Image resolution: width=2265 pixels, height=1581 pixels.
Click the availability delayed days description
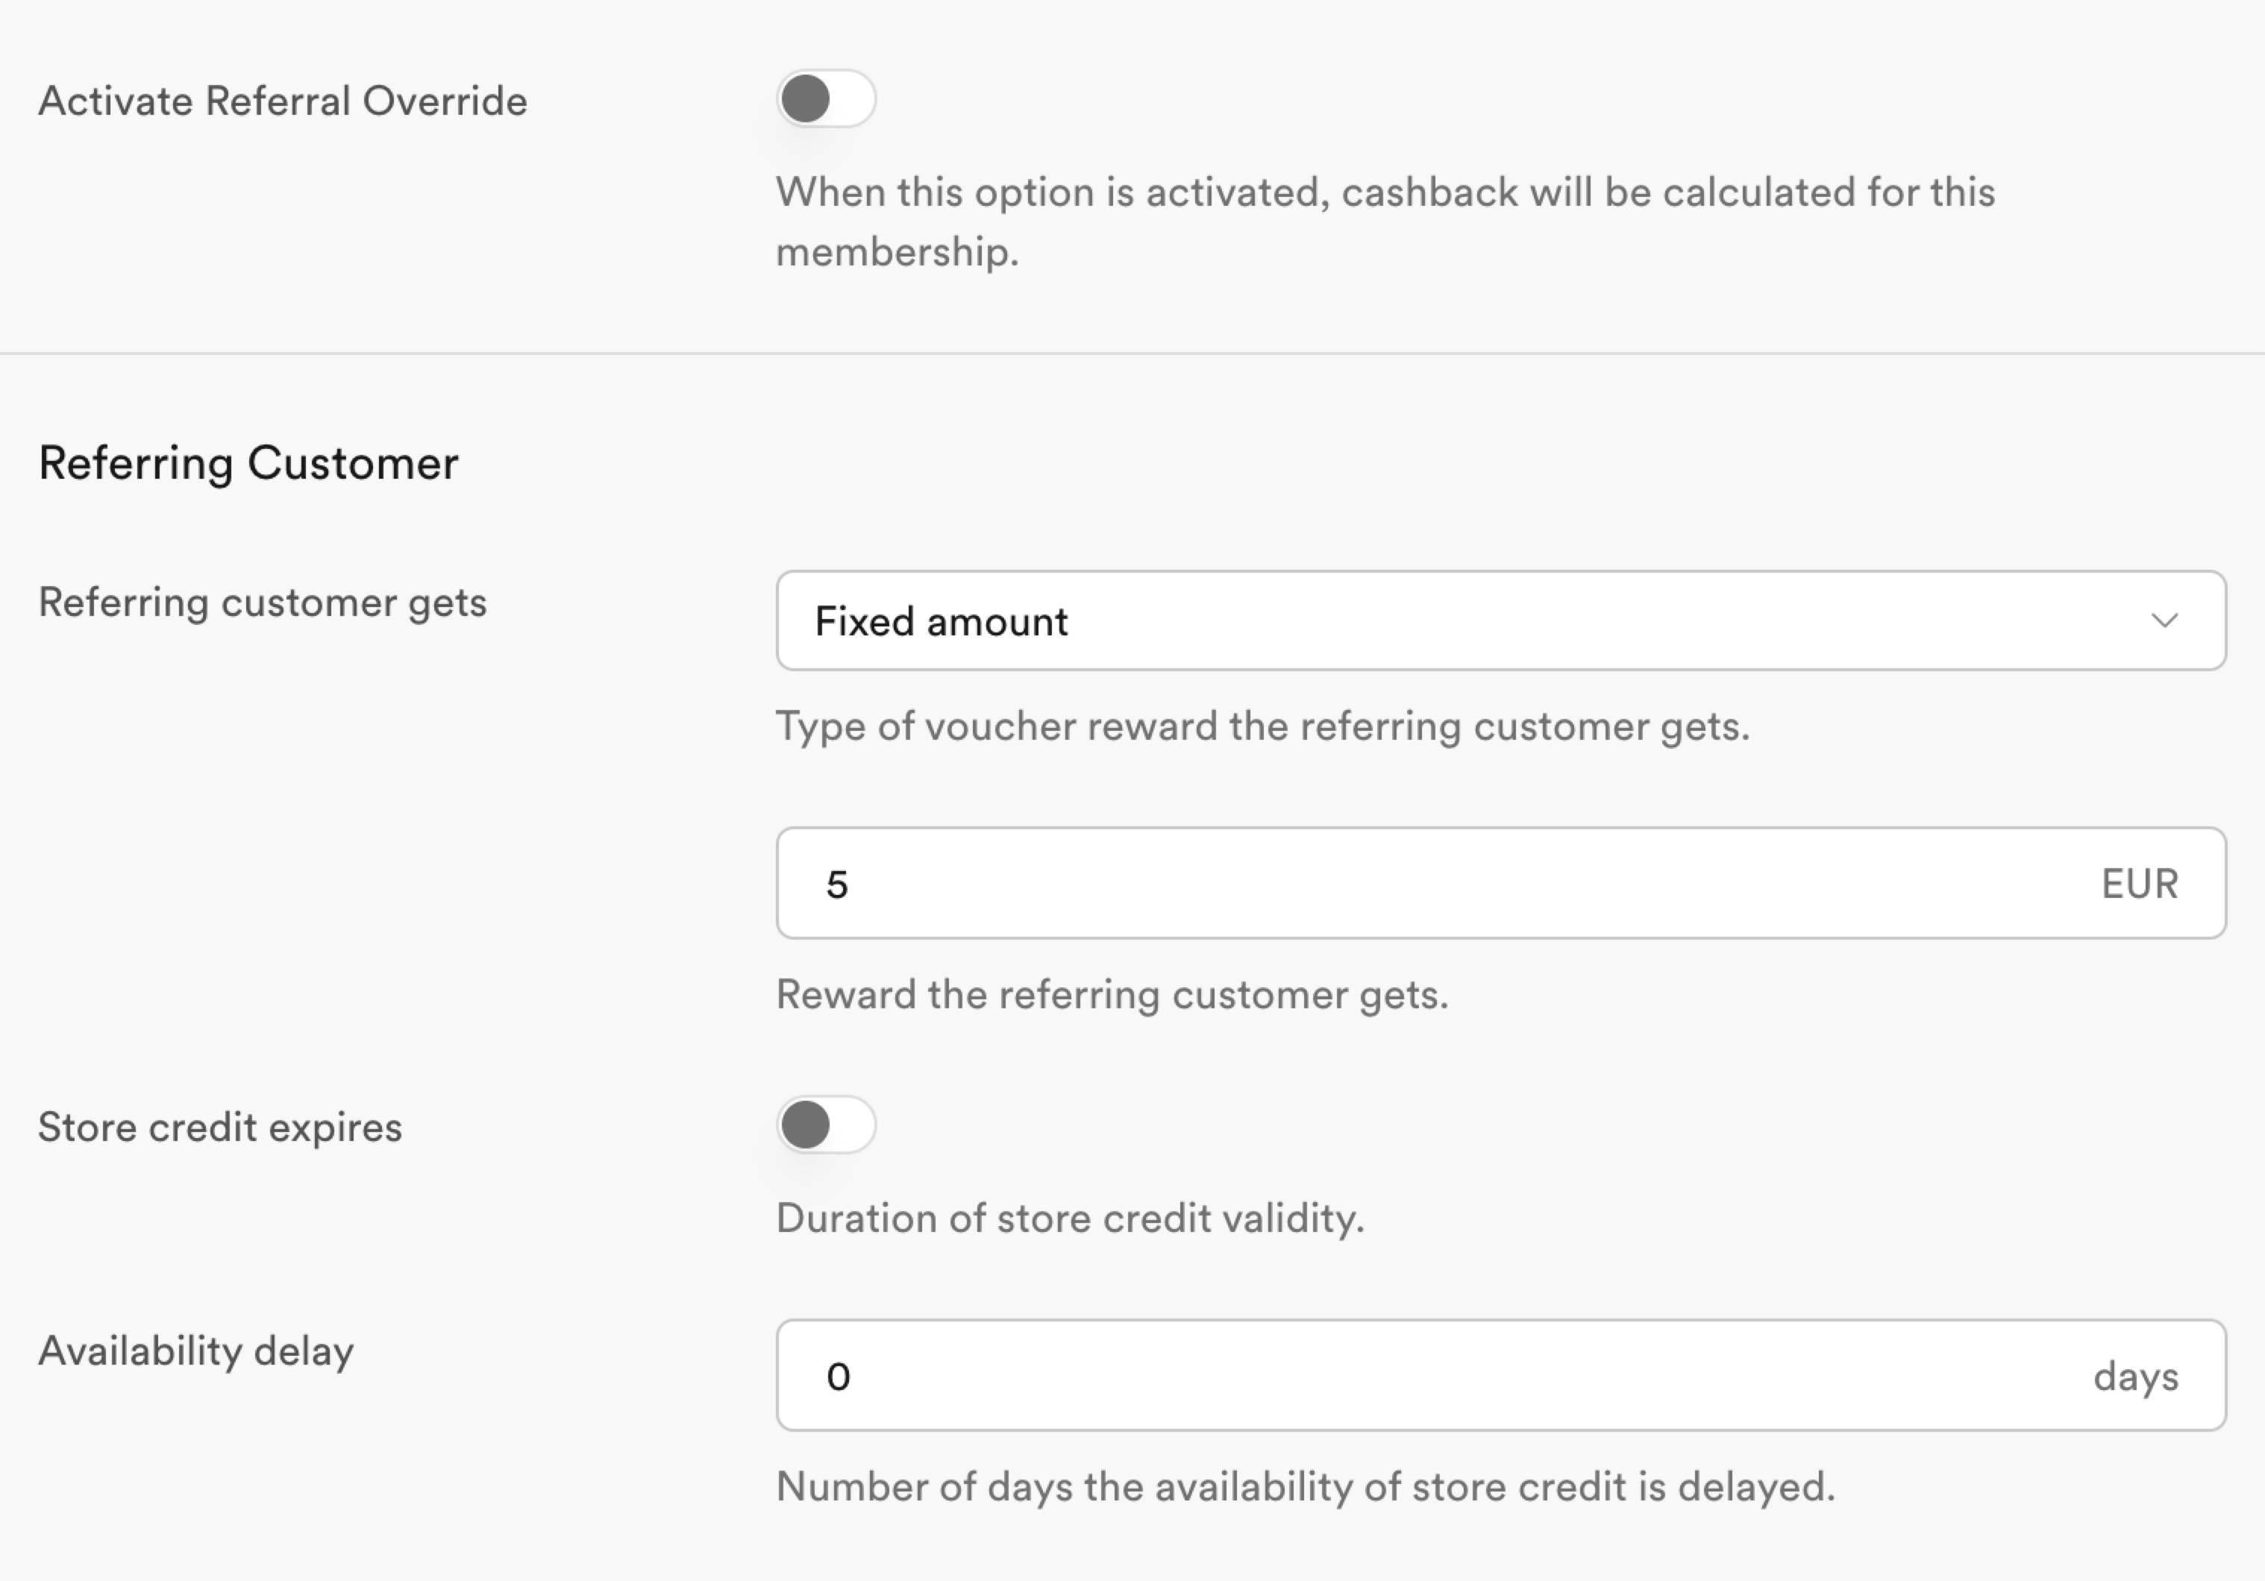point(1305,1487)
